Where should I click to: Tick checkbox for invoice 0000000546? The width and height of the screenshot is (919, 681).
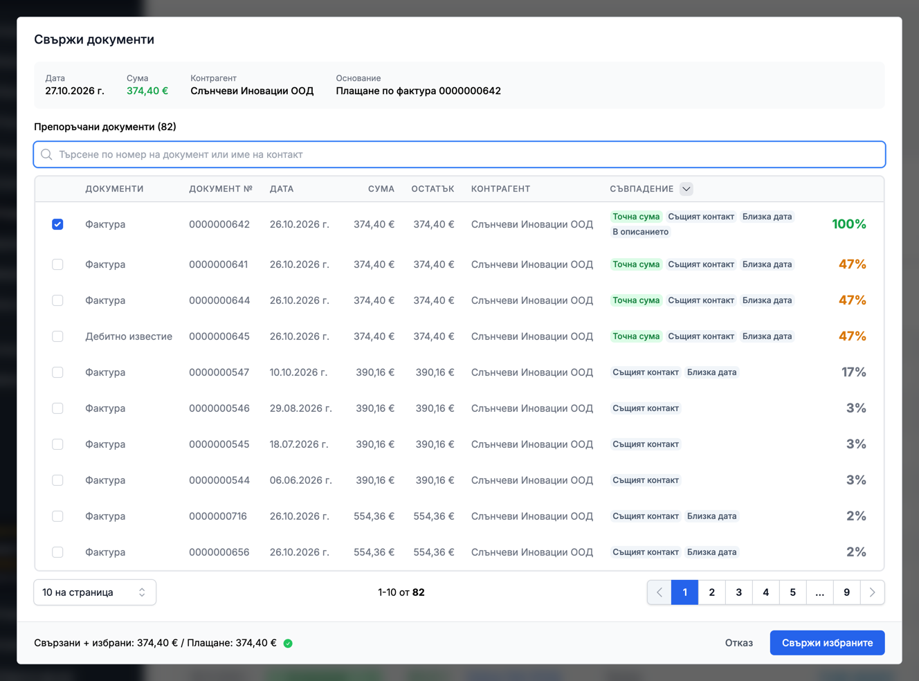57,408
